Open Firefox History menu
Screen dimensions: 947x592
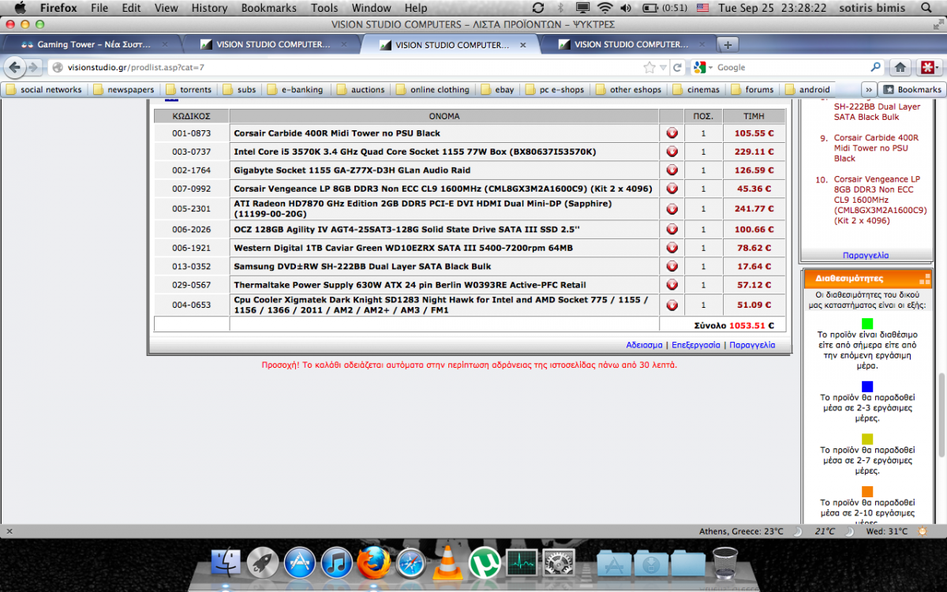point(209,8)
